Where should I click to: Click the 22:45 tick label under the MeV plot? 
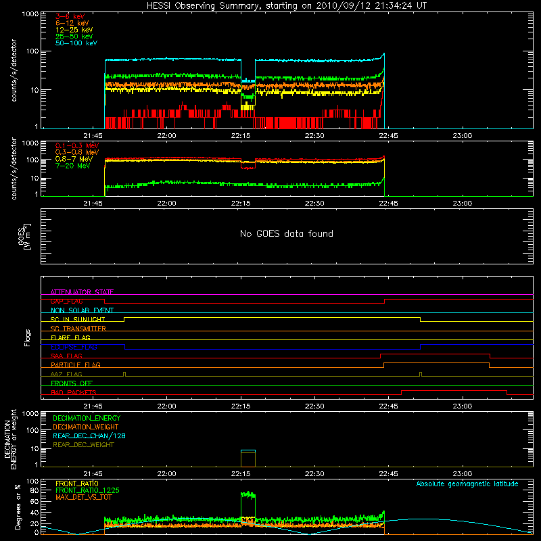(388, 204)
